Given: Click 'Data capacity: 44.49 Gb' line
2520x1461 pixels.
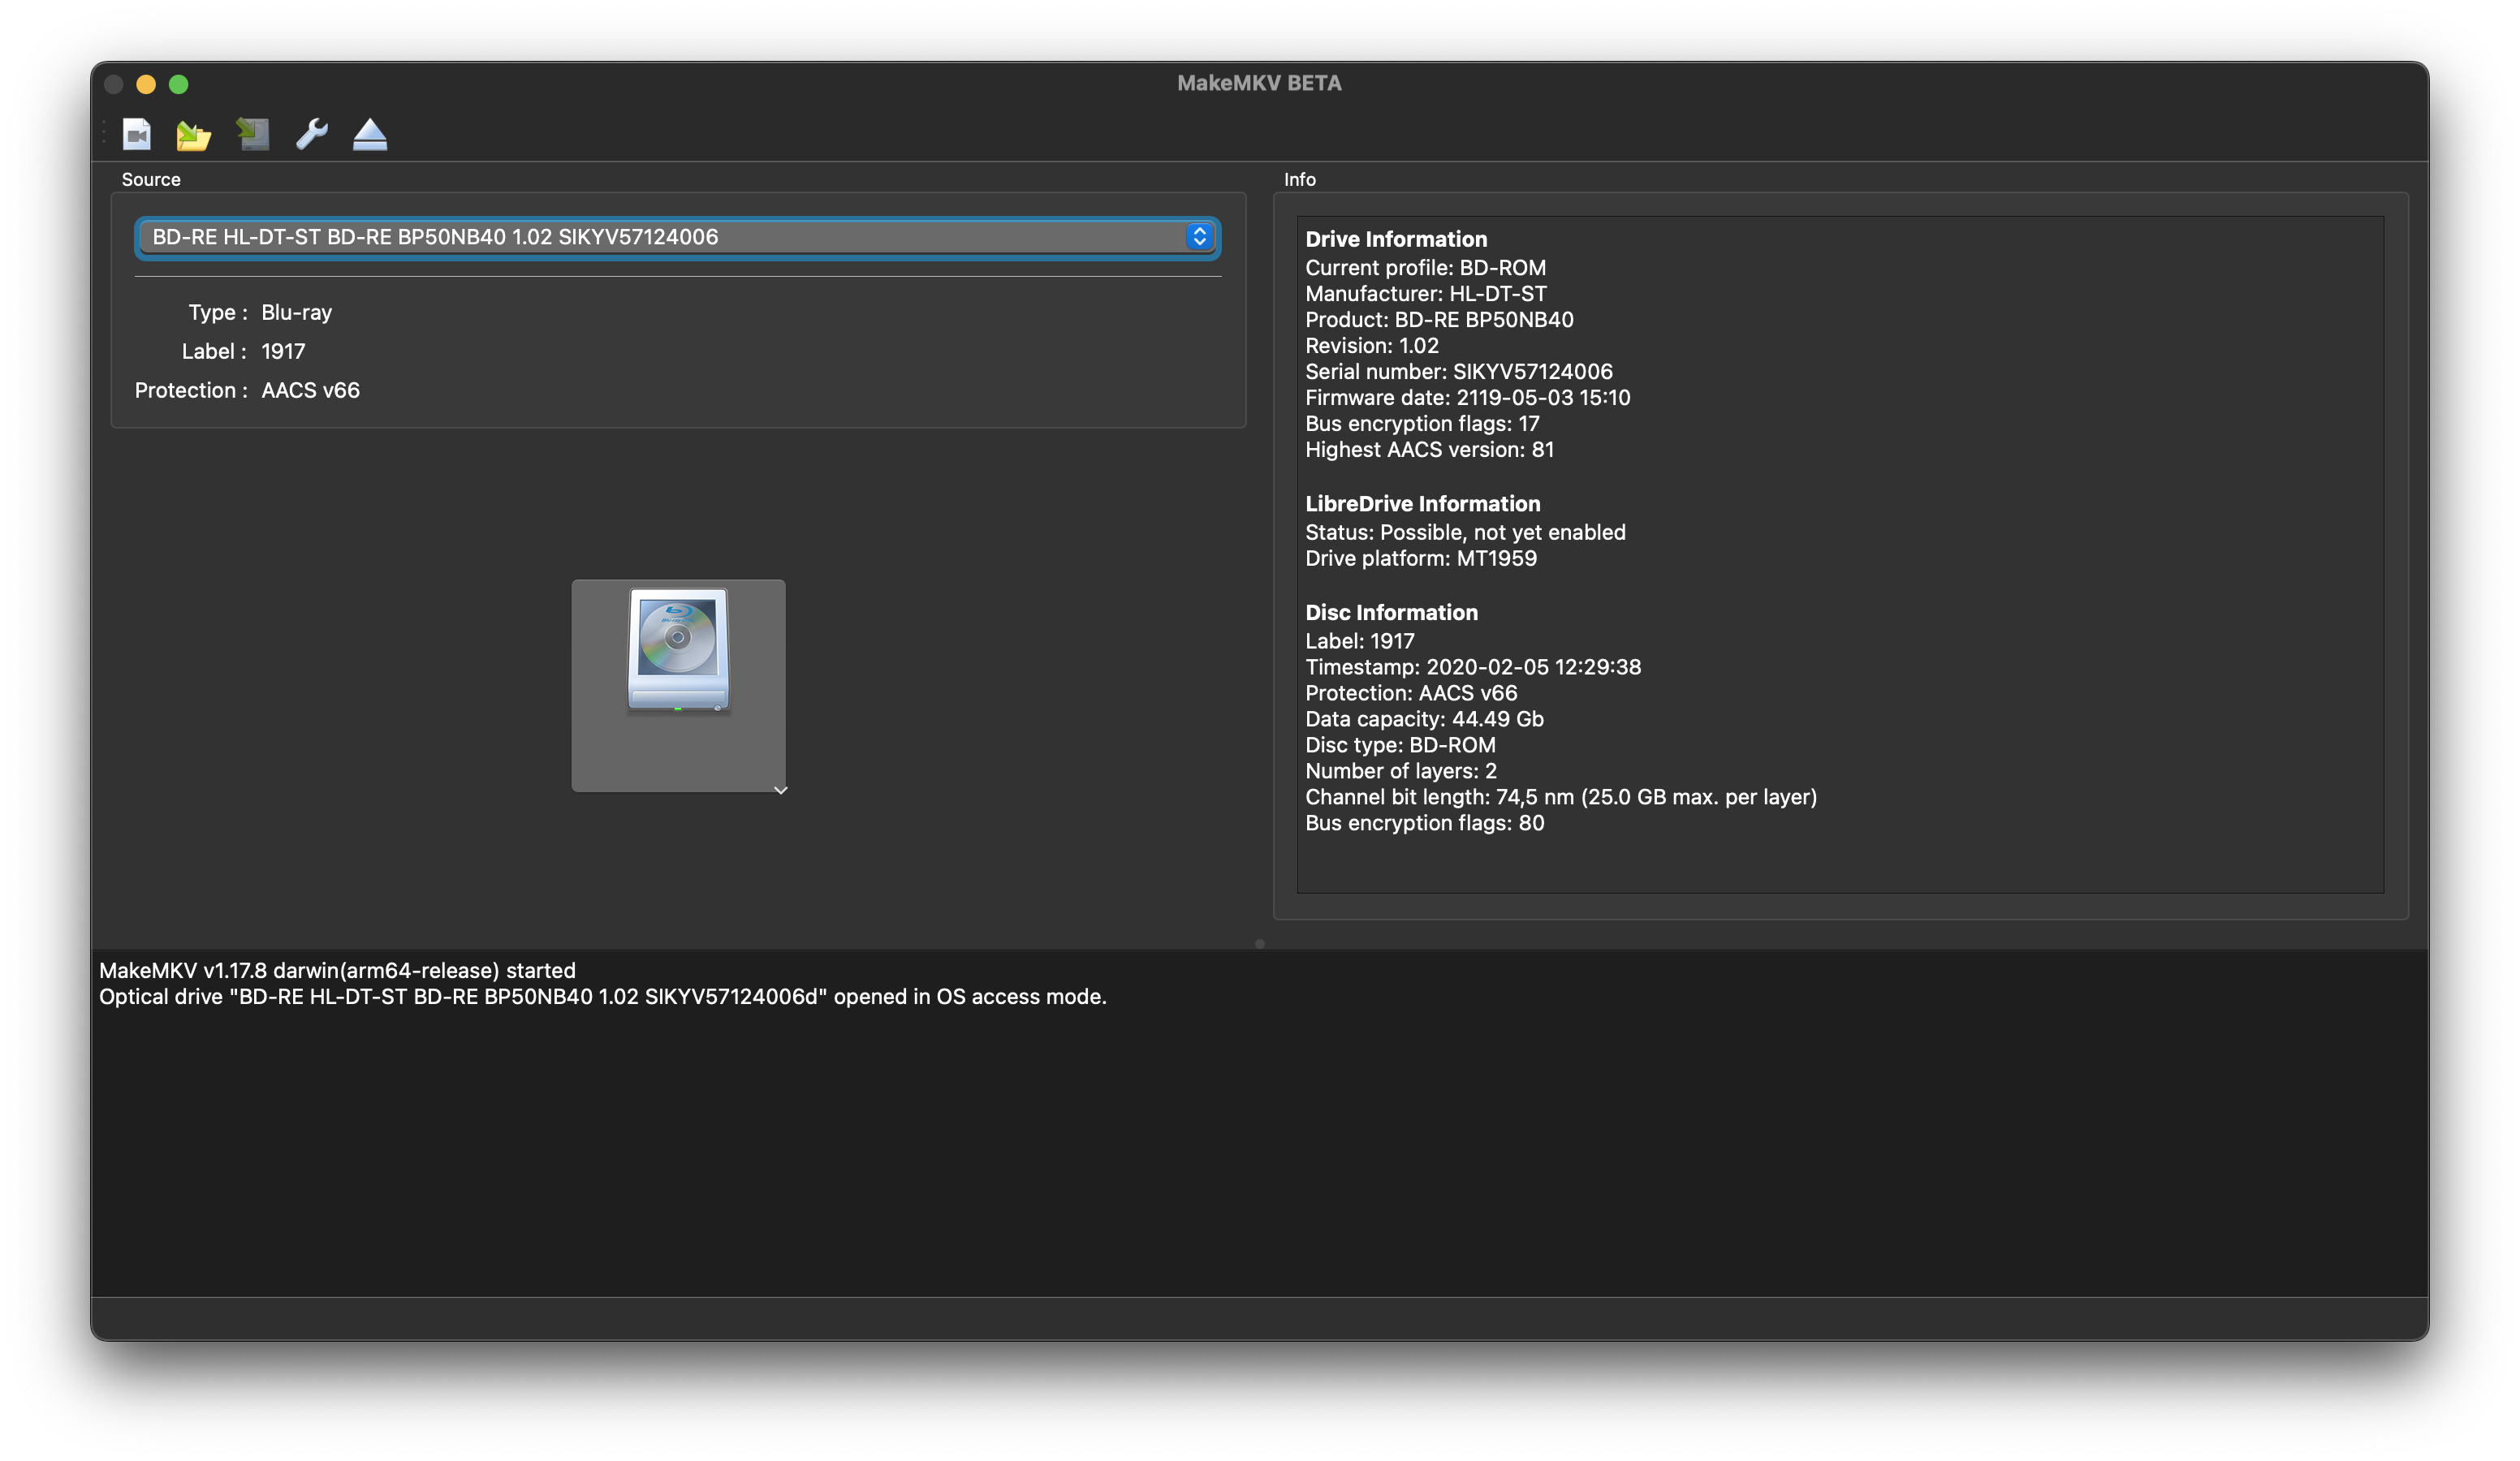Looking at the screenshot, I should pyautogui.click(x=1424, y=720).
